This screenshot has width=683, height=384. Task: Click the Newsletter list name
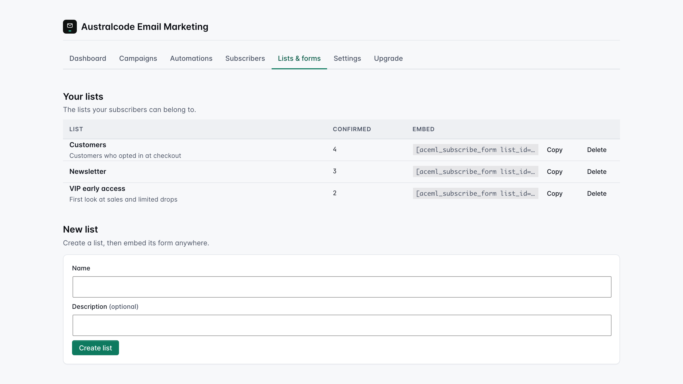(88, 171)
